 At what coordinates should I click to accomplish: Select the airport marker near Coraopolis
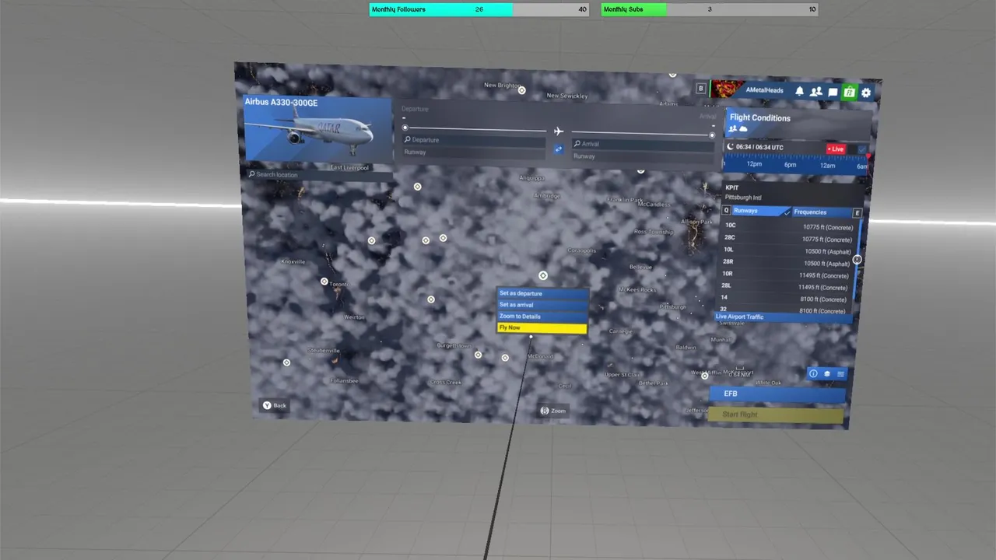pyautogui.click(x=542, y=275)
